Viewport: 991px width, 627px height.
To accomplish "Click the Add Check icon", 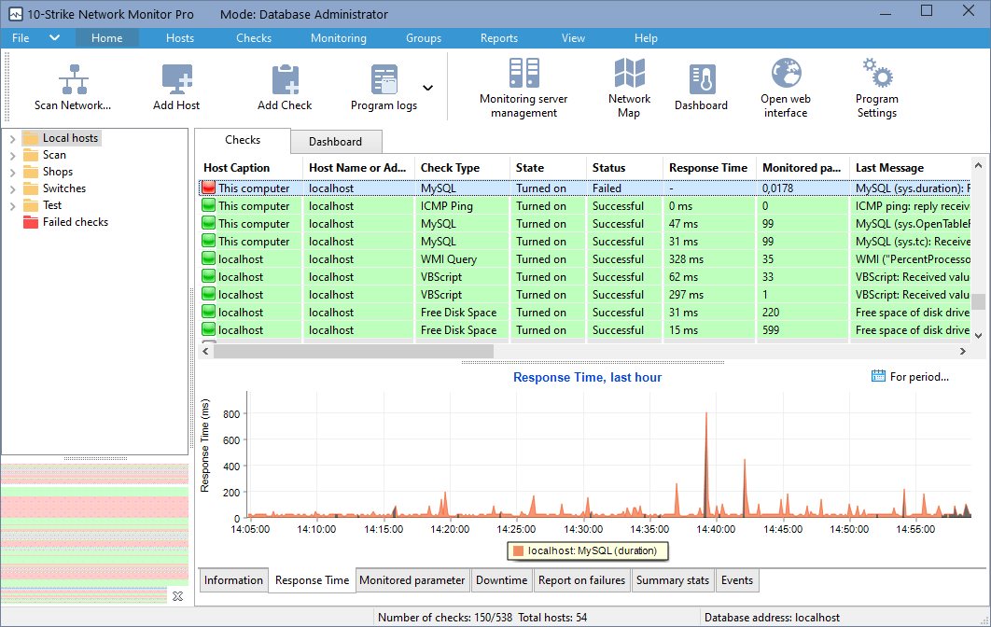I will pos(285,79).
